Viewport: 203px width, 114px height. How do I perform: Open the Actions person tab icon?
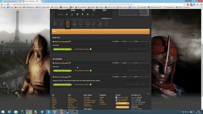107,24
